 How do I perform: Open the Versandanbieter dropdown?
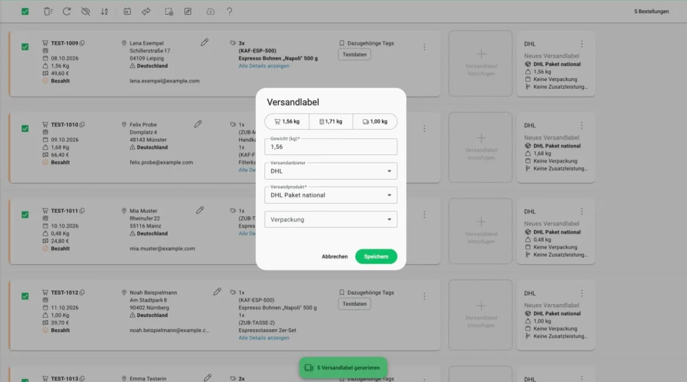click(x=331, y=171)
